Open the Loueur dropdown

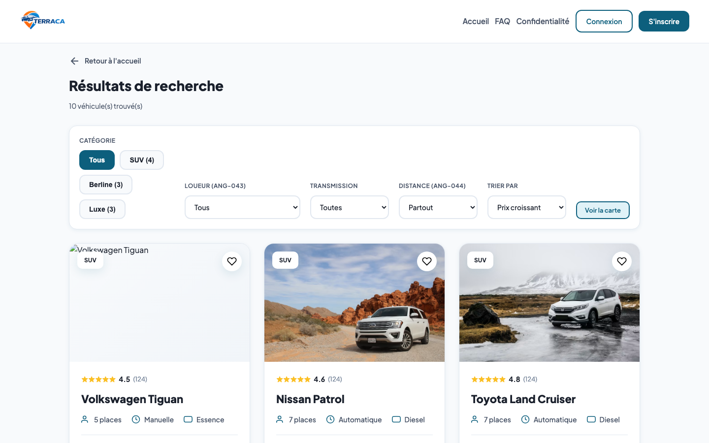[242, 207]
